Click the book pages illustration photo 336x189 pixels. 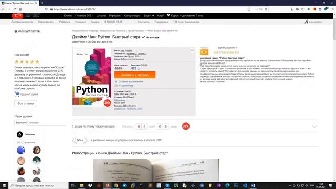156,170
